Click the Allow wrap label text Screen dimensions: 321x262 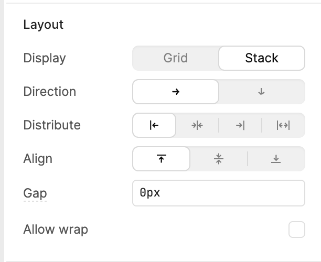pyautogui.click(x=56, y=230)
